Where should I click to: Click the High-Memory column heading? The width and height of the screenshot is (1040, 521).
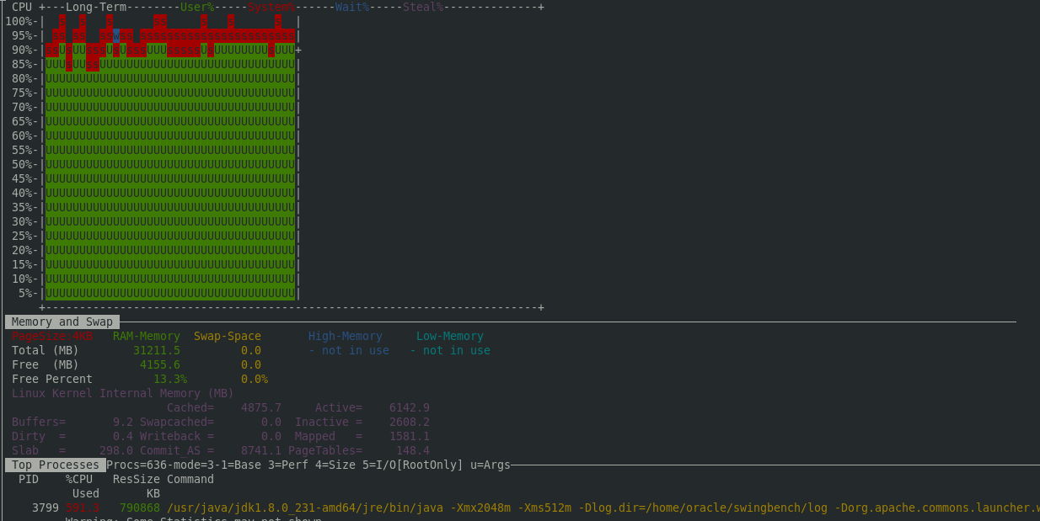point(345,336)
